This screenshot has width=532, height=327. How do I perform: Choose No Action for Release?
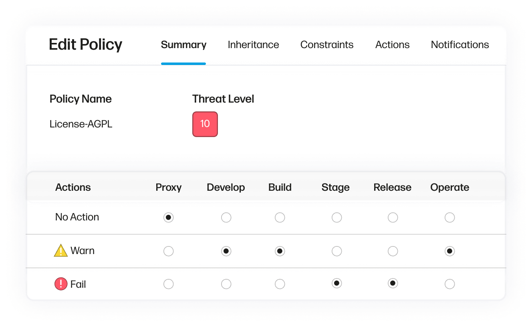coord(393,218)
